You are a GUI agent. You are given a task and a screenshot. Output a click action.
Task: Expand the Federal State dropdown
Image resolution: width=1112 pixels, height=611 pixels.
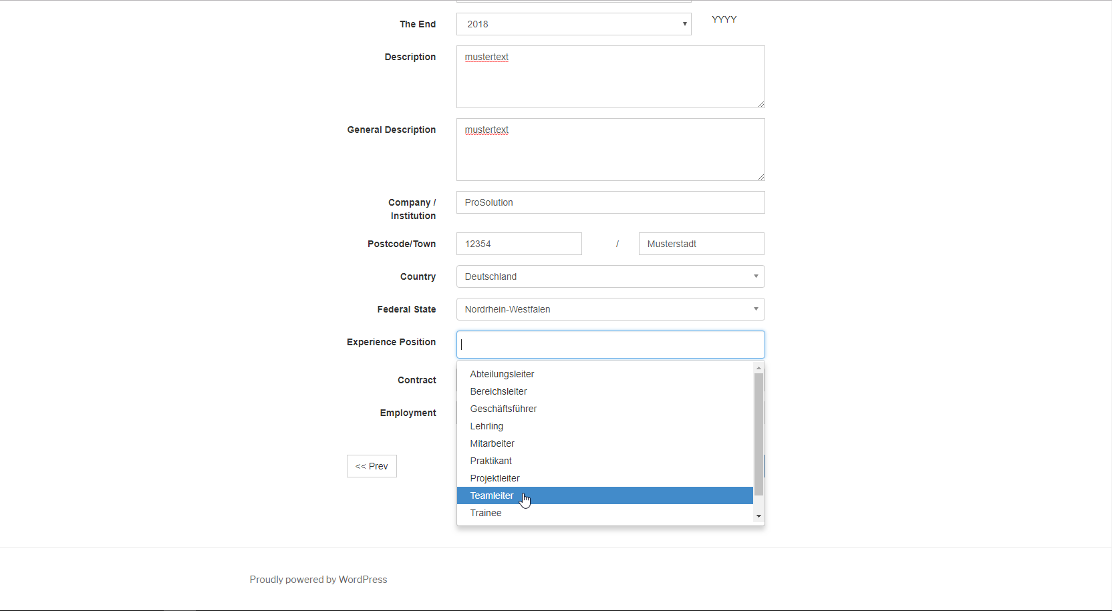610,309
